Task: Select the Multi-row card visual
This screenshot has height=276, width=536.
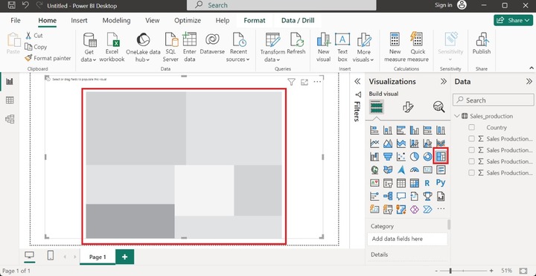Action: [x=441, y=170]
